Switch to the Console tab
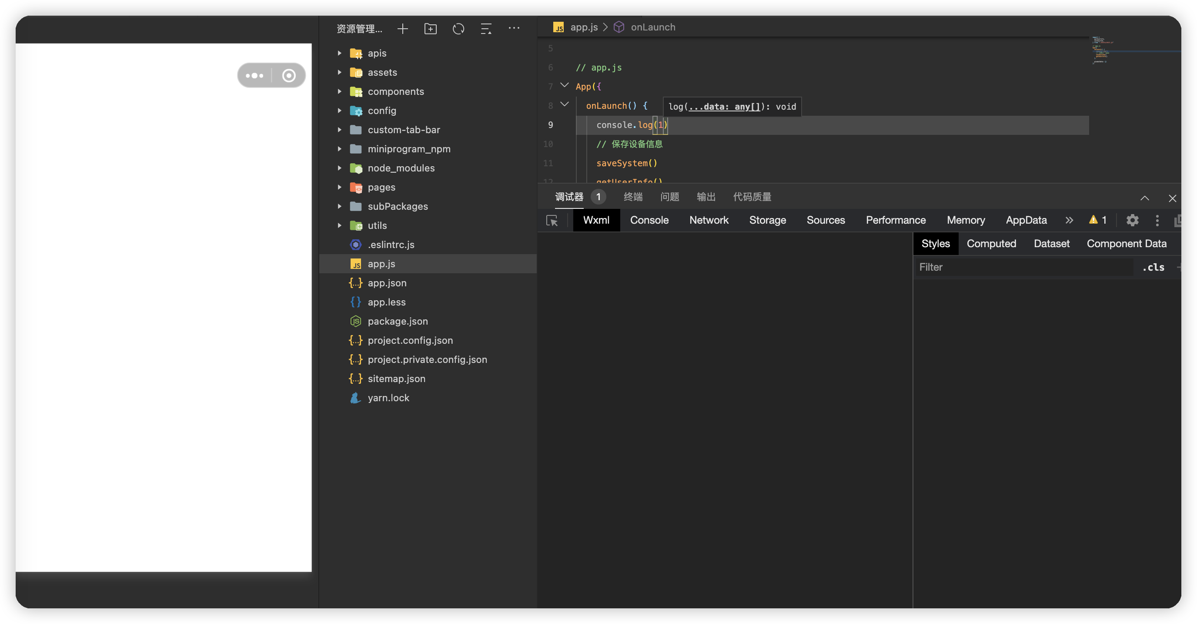 click(x=649, y=220)
